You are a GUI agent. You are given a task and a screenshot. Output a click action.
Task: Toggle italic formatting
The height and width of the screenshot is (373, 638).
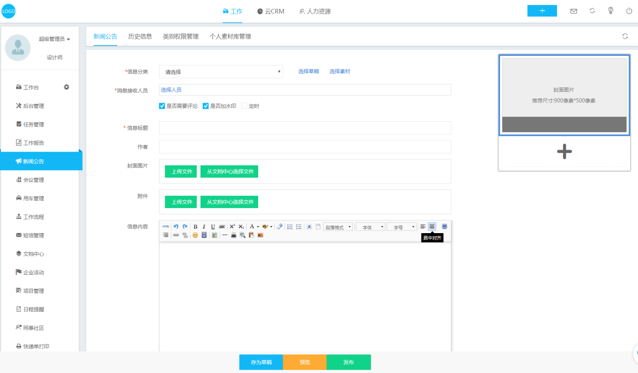coord(204,227)
